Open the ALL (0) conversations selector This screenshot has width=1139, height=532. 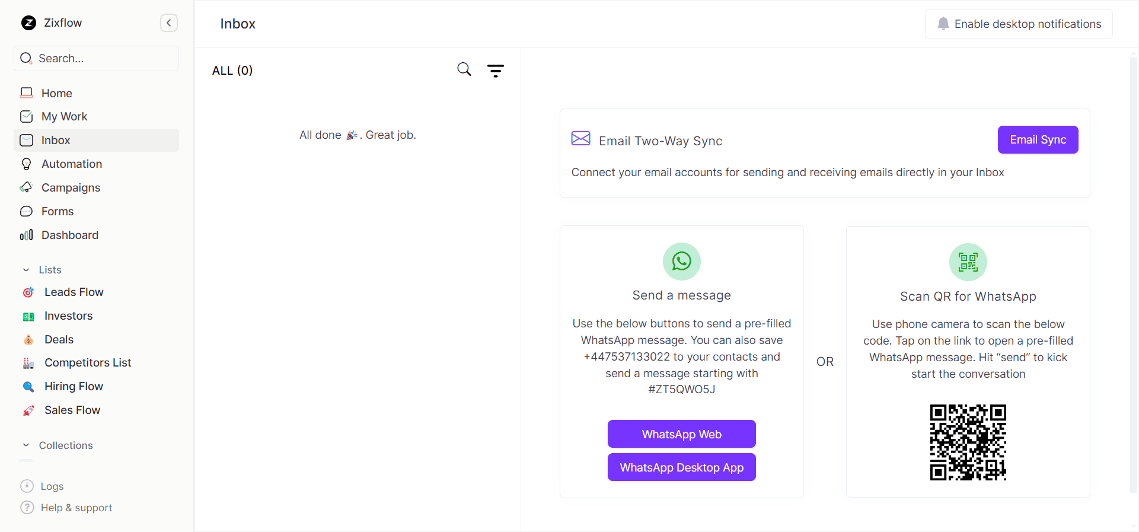(232, 71)
